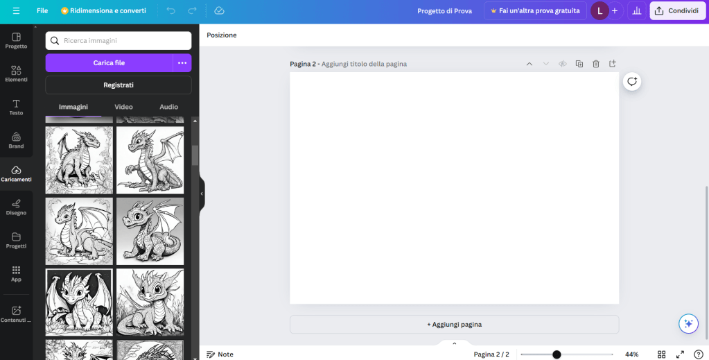This screenshot has width=709, height=360.
Task: Select the Testo tool in sidebar
Action: [16, 107]
